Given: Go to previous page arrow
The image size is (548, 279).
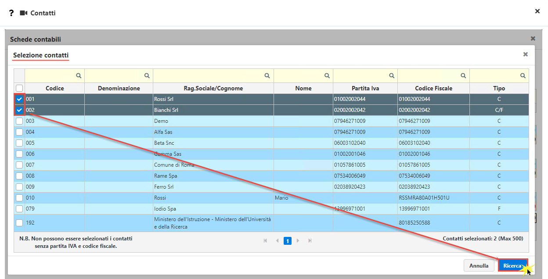Looking at the screenshot, I should click(277, 240).
